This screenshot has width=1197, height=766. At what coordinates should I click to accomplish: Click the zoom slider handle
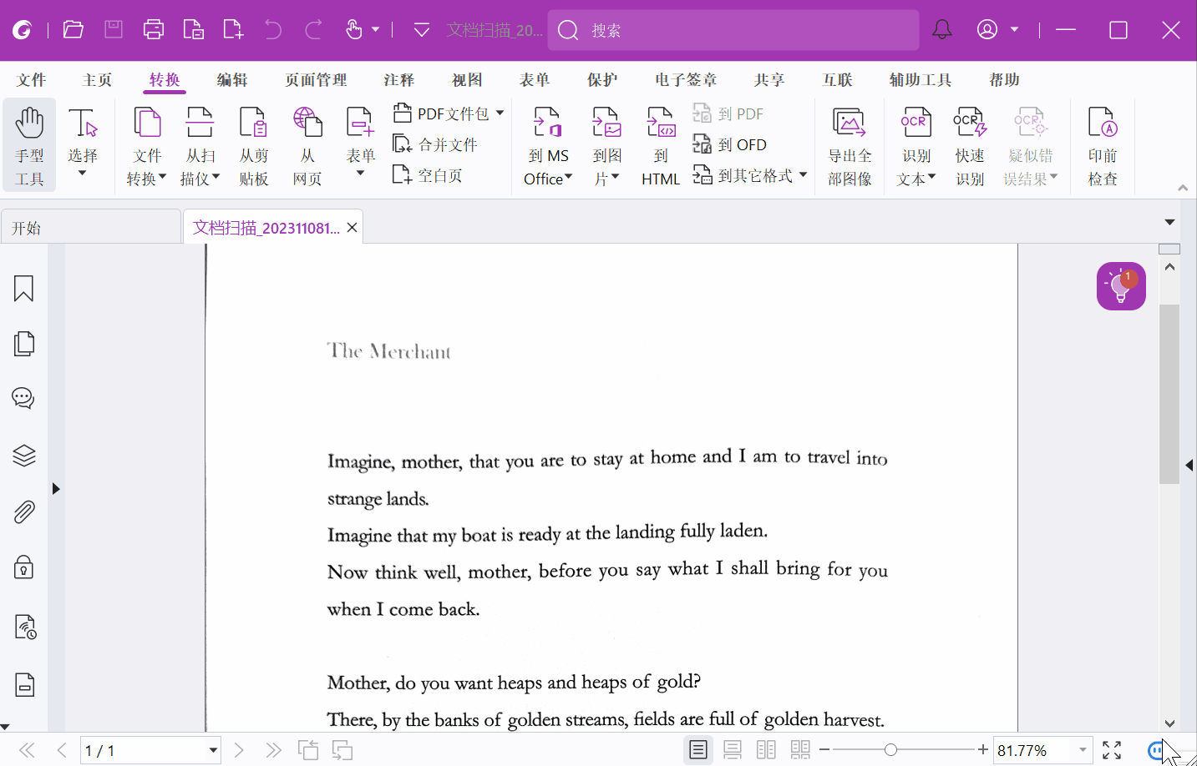tap(890, 750)
